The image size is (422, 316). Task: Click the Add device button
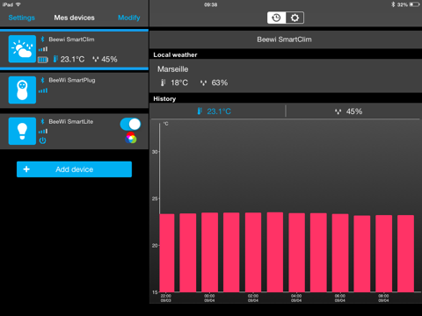(74, 169)
